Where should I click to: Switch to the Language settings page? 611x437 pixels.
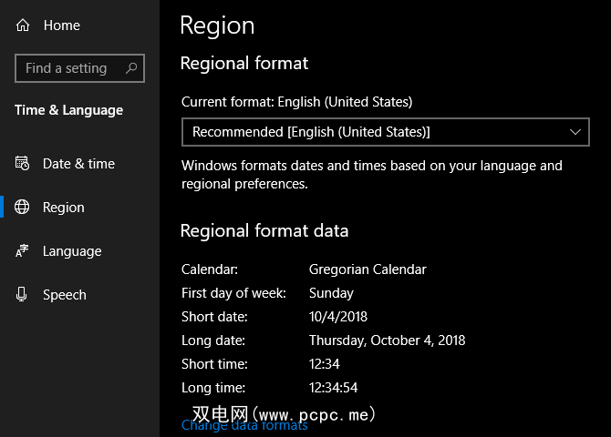tap(72, 251)
